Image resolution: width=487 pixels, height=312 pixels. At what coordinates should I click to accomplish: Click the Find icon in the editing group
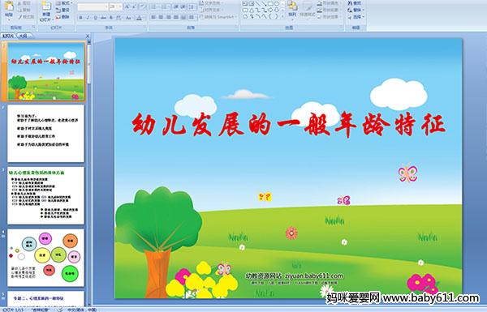(355, 3)
